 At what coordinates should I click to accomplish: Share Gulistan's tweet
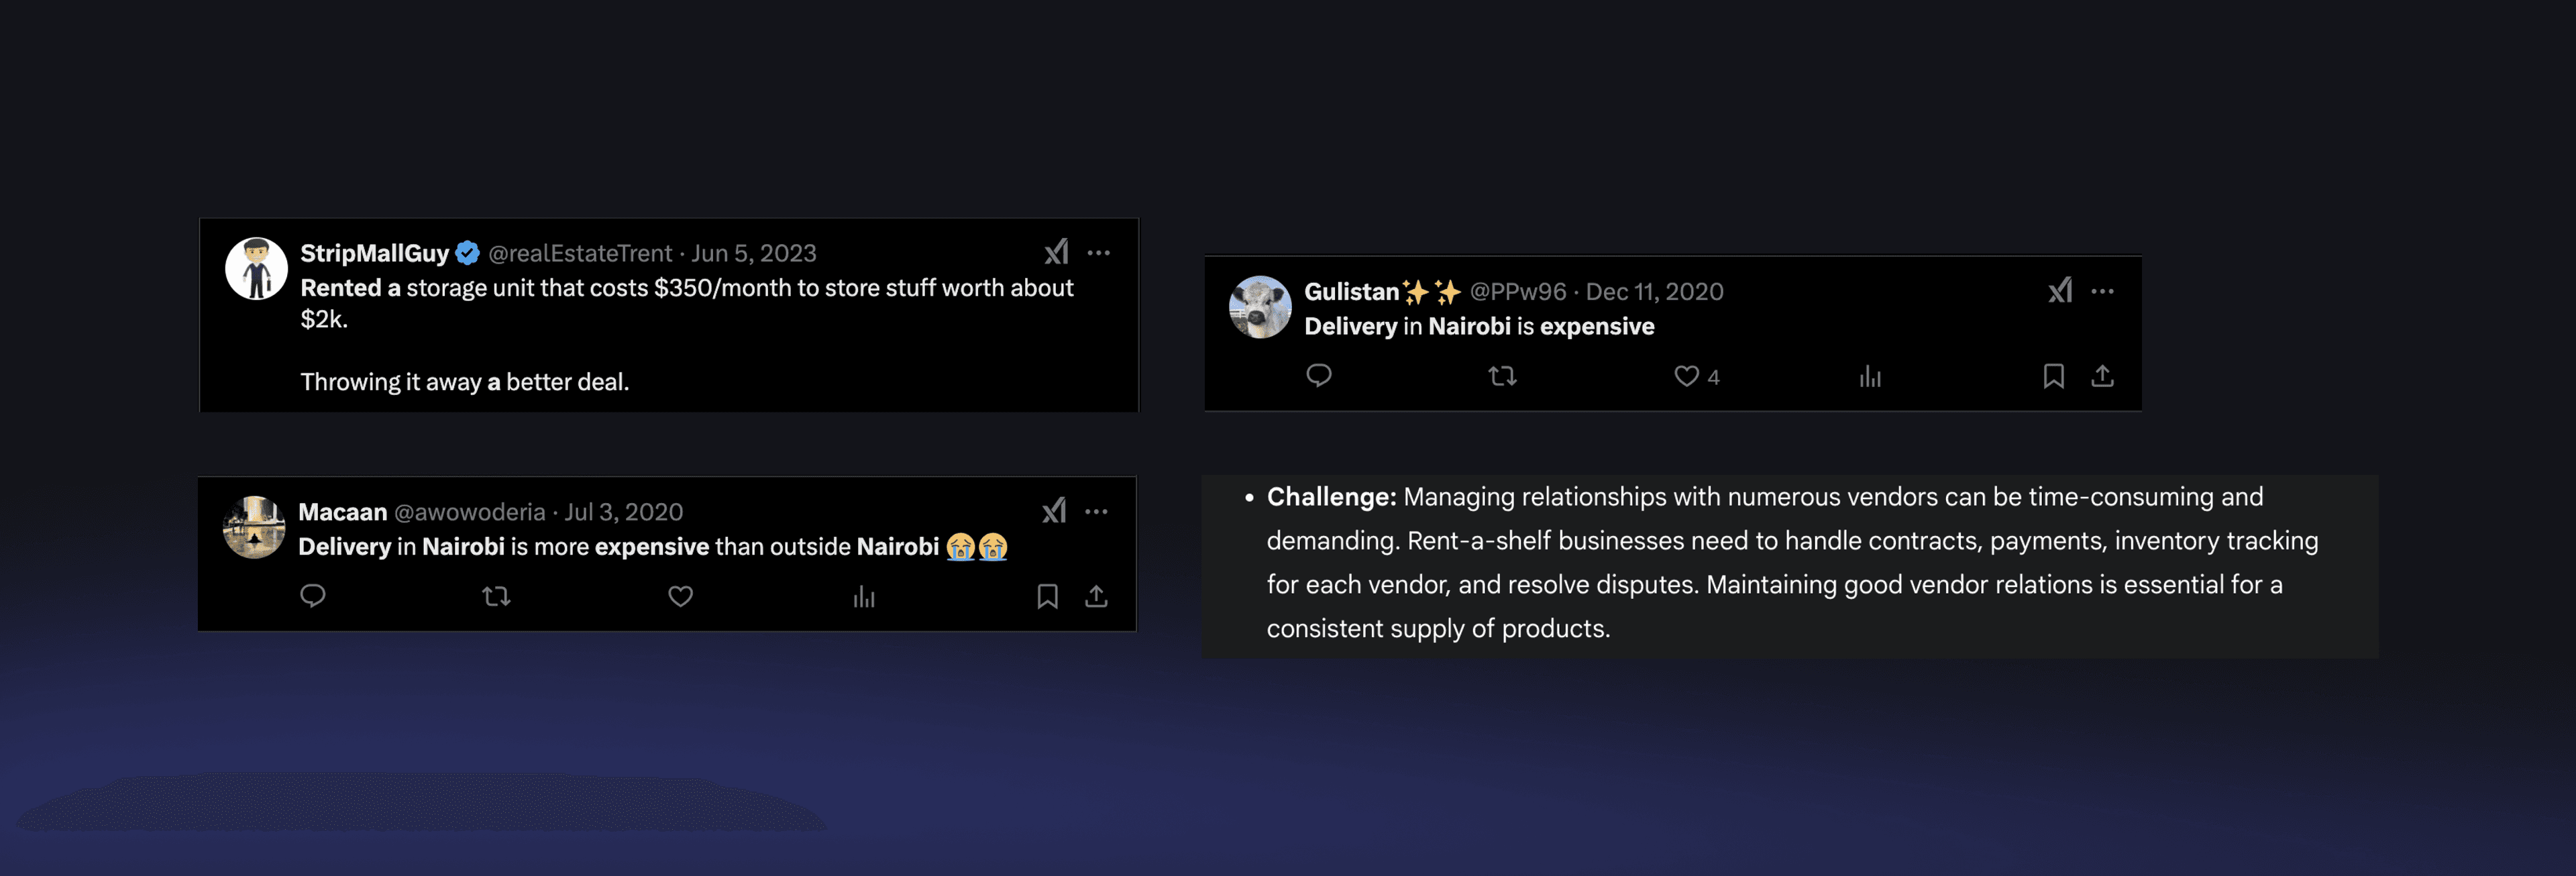(x=2102, y=377)
